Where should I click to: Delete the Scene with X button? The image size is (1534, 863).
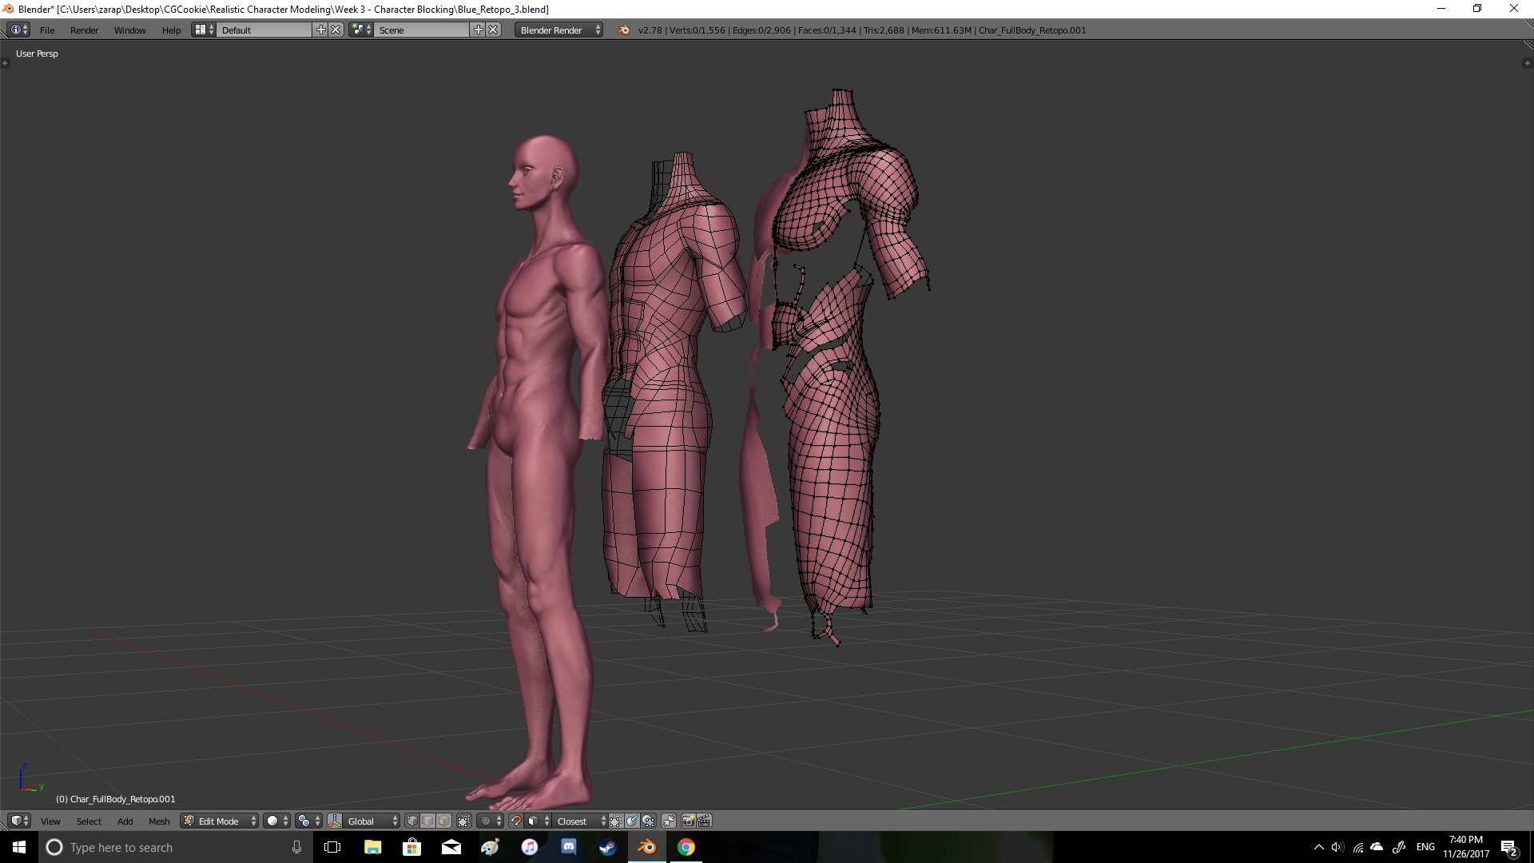click(x=494, y=30)
